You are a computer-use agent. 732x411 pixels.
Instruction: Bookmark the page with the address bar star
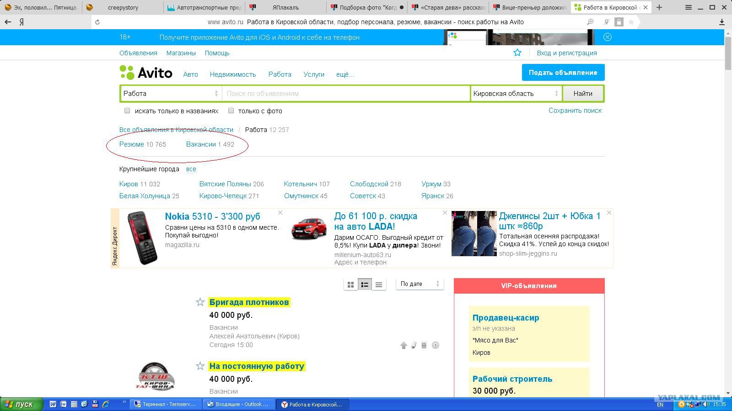point(631,22)
